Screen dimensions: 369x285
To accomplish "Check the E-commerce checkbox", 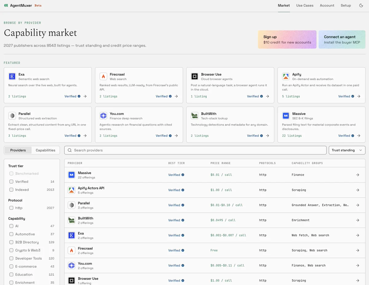I will pos(11,266).
